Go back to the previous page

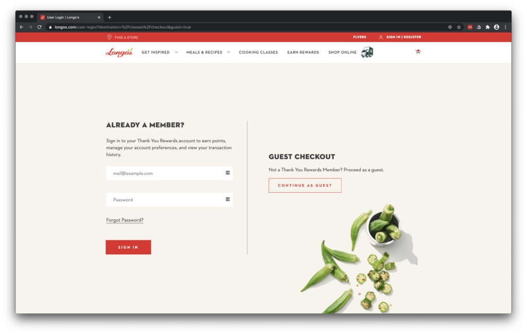(22, 27)
